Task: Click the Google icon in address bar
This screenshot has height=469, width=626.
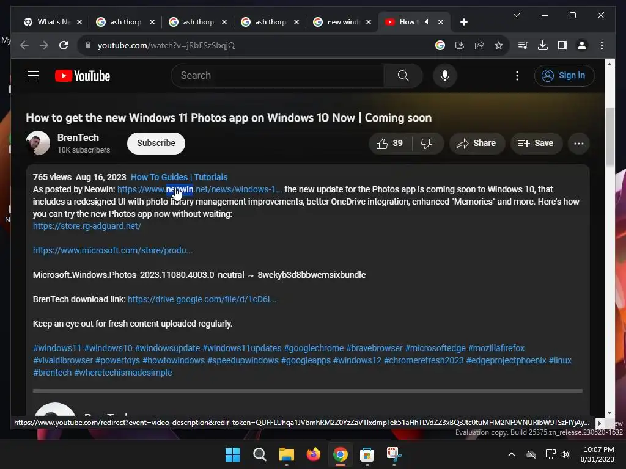Action: pos(440,45)
